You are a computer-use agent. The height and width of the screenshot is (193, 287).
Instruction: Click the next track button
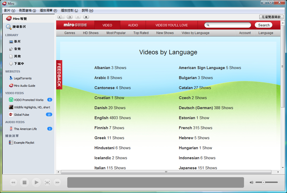click(x=58, y=182)
